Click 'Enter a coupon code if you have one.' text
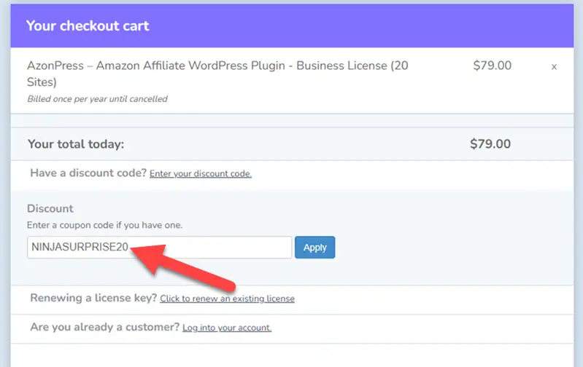 point(104,225)
